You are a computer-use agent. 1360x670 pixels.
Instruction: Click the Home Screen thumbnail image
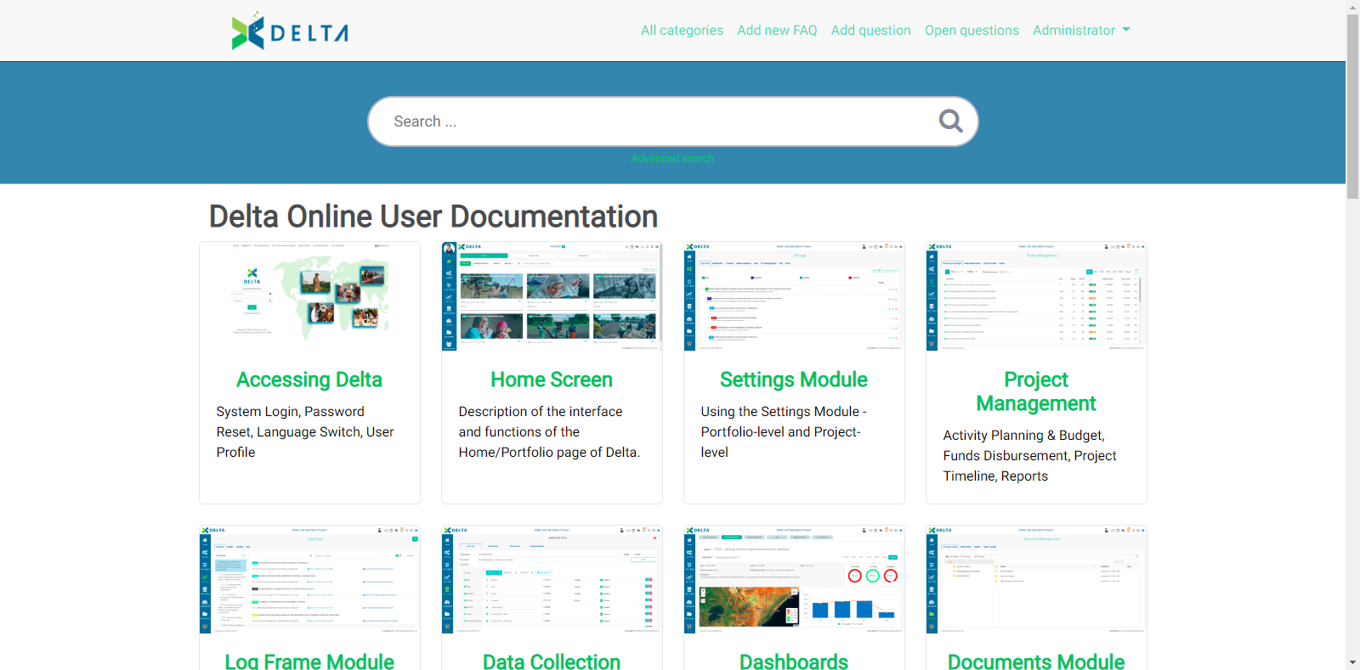coord(552,296)
